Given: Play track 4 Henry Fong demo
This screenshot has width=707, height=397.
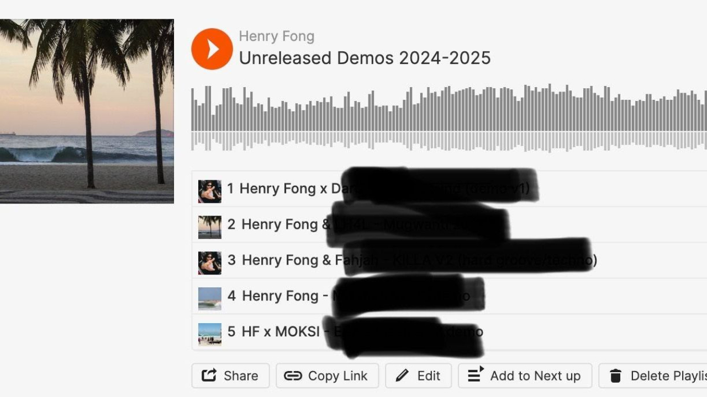Looking at the screenshot, I should (x=449, y=296).
